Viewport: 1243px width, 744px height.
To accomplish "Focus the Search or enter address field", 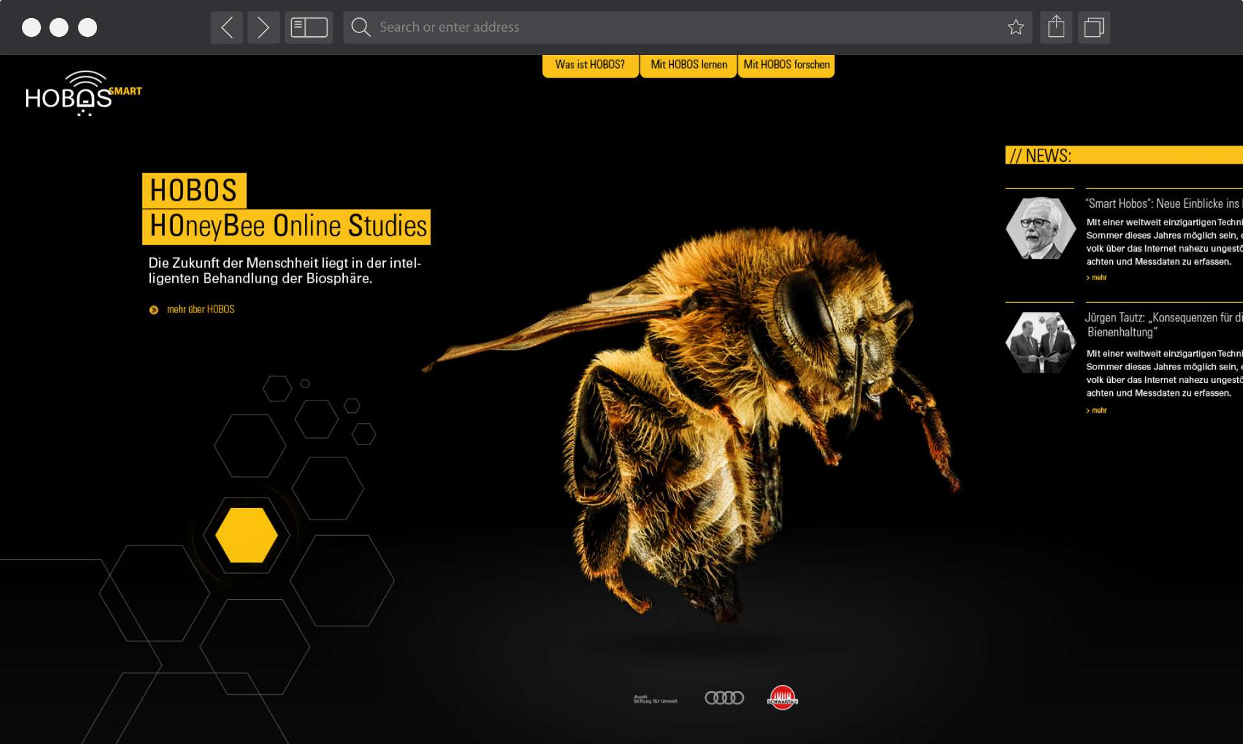I will pos(688,27).
